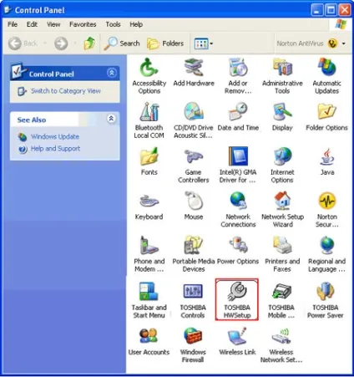Open the Edit menu

32,24
